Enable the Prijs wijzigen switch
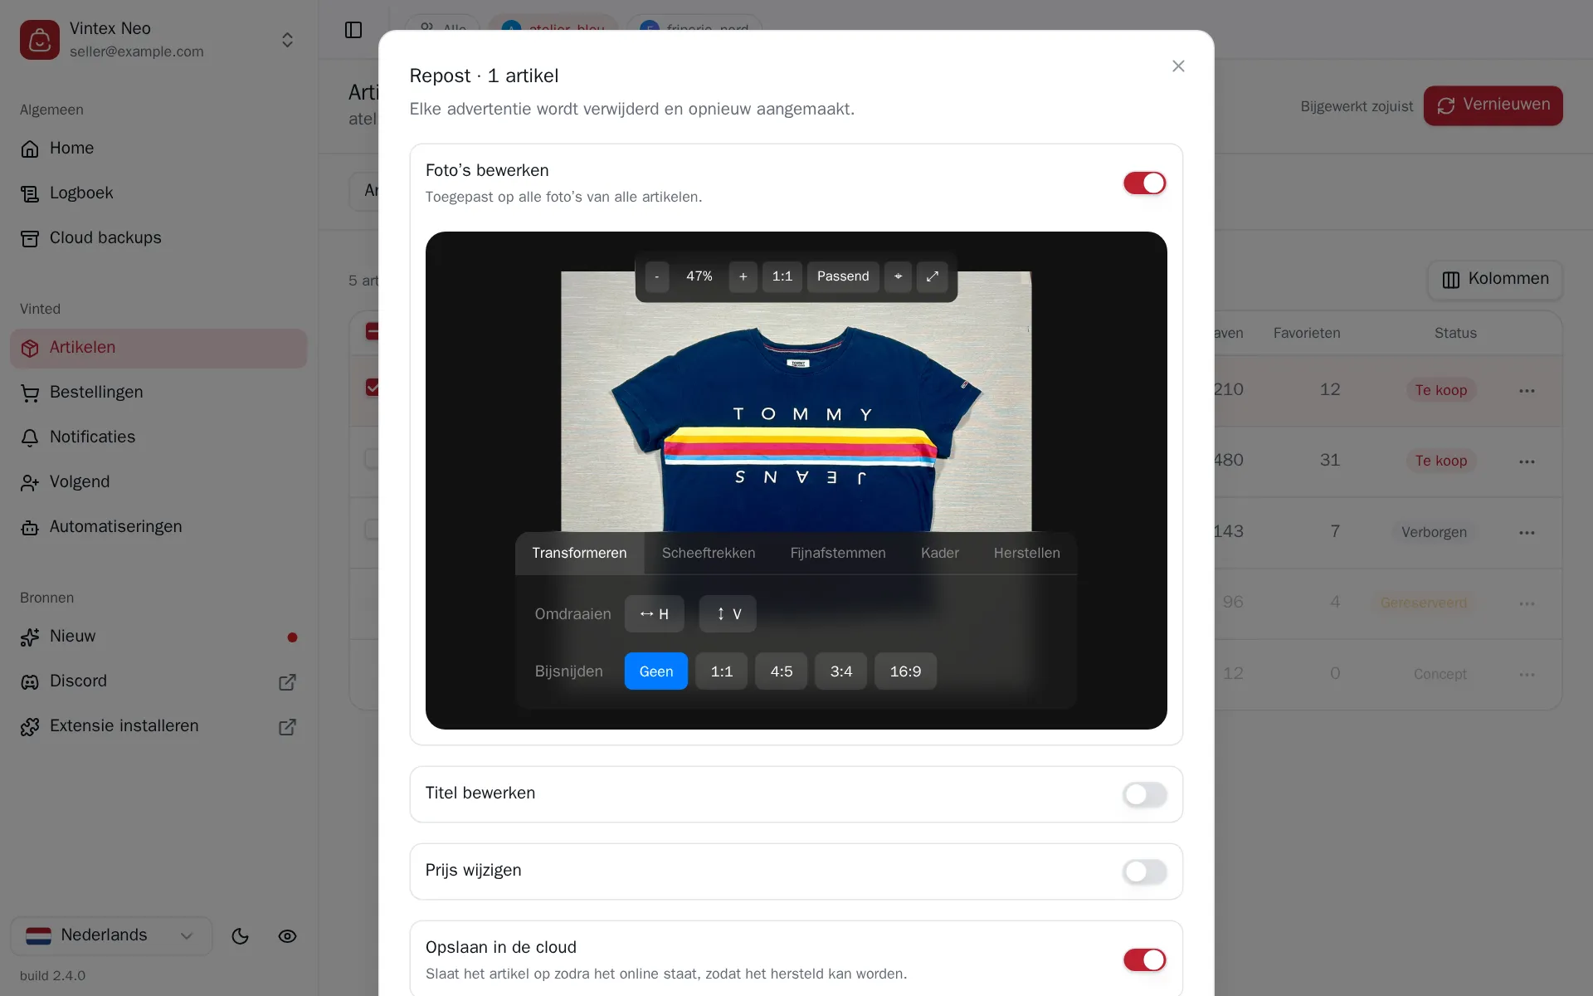This screenshot has height=996, width=1593. [1144, 871]
